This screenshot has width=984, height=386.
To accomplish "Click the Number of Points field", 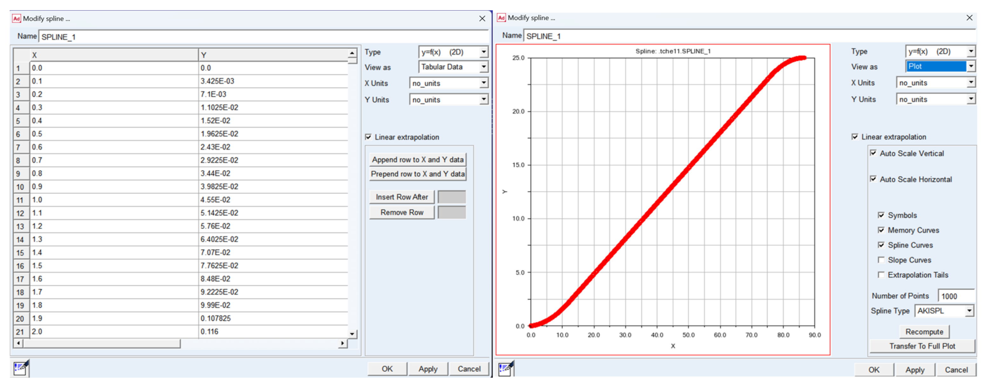I will coord(956,296).
